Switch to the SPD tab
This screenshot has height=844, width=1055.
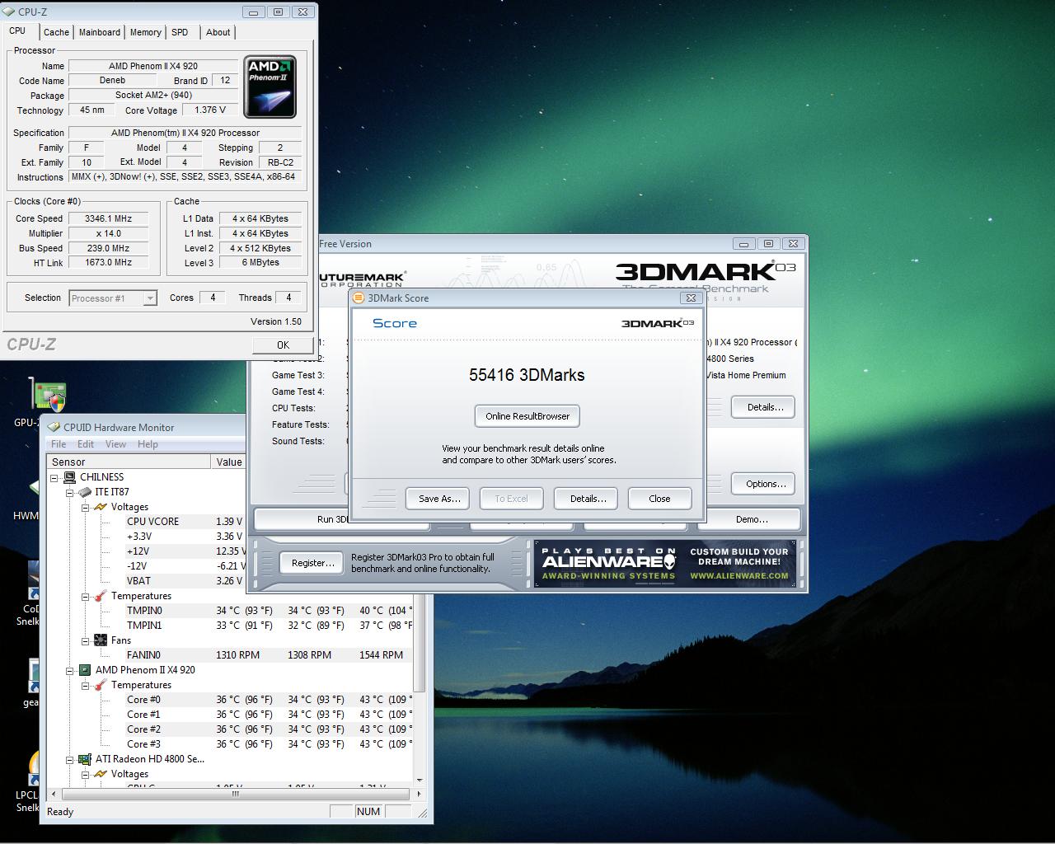pyautogui.click(x=180, y=32)
